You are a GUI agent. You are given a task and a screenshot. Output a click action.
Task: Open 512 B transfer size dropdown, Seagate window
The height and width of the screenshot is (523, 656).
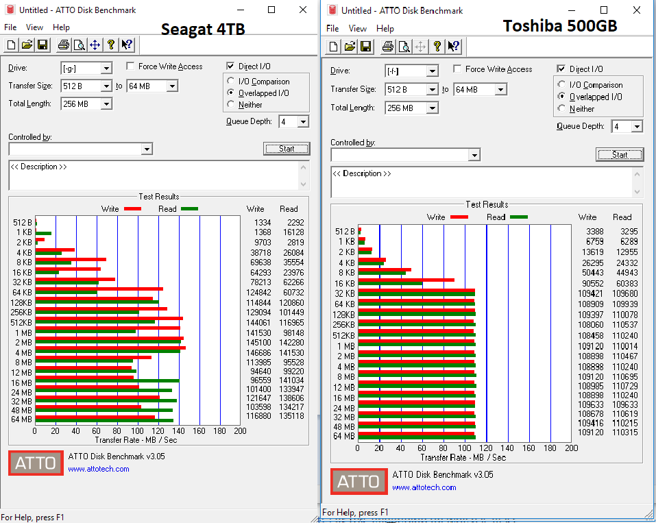pyautogui.click(x=106, y=86)
